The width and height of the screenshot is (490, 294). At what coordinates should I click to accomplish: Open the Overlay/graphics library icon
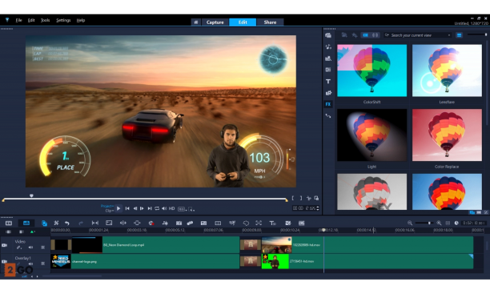328,93
